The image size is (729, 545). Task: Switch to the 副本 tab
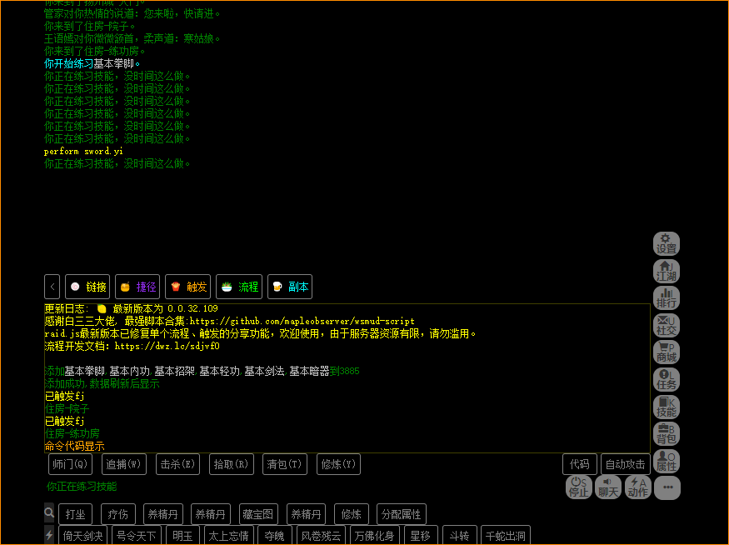click(x=290, y=287)
